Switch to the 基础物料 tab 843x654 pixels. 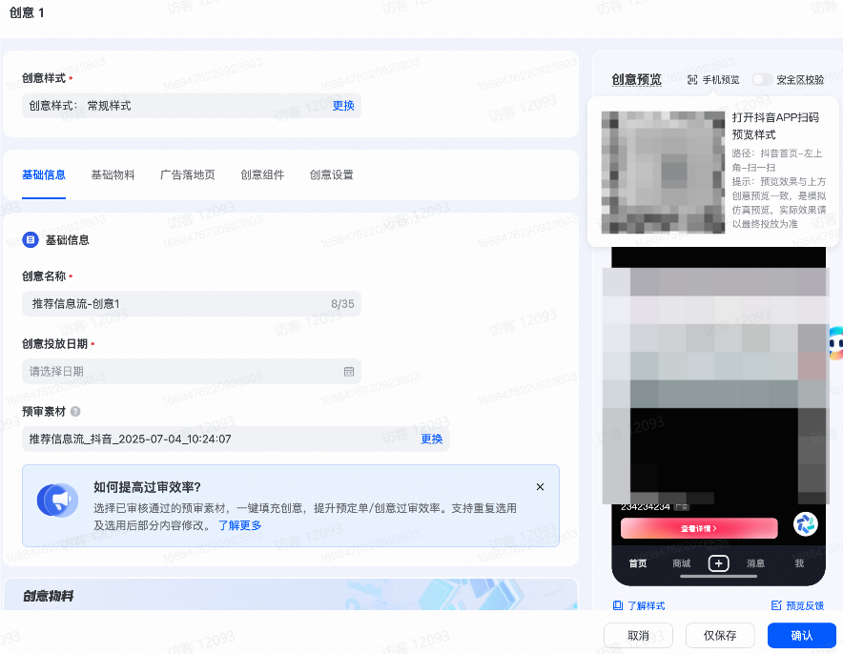pos(113,174)
